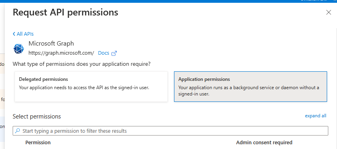Click the back chevron before All APIs
Viewport: 337px width, 149px height.
(x=14, y=34)
